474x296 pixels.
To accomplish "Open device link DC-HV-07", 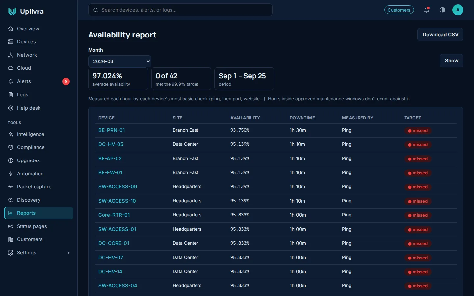I will pyautogui.click(x=111, y=258).
